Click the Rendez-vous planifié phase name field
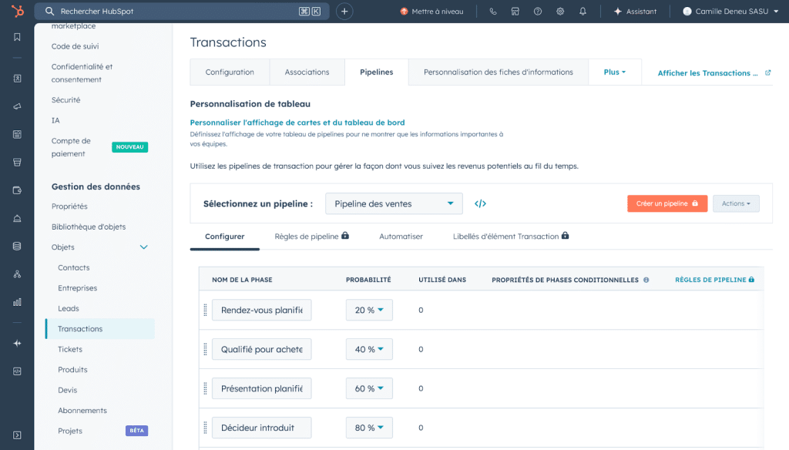789x450 pixels. click(x=261, y=310)
